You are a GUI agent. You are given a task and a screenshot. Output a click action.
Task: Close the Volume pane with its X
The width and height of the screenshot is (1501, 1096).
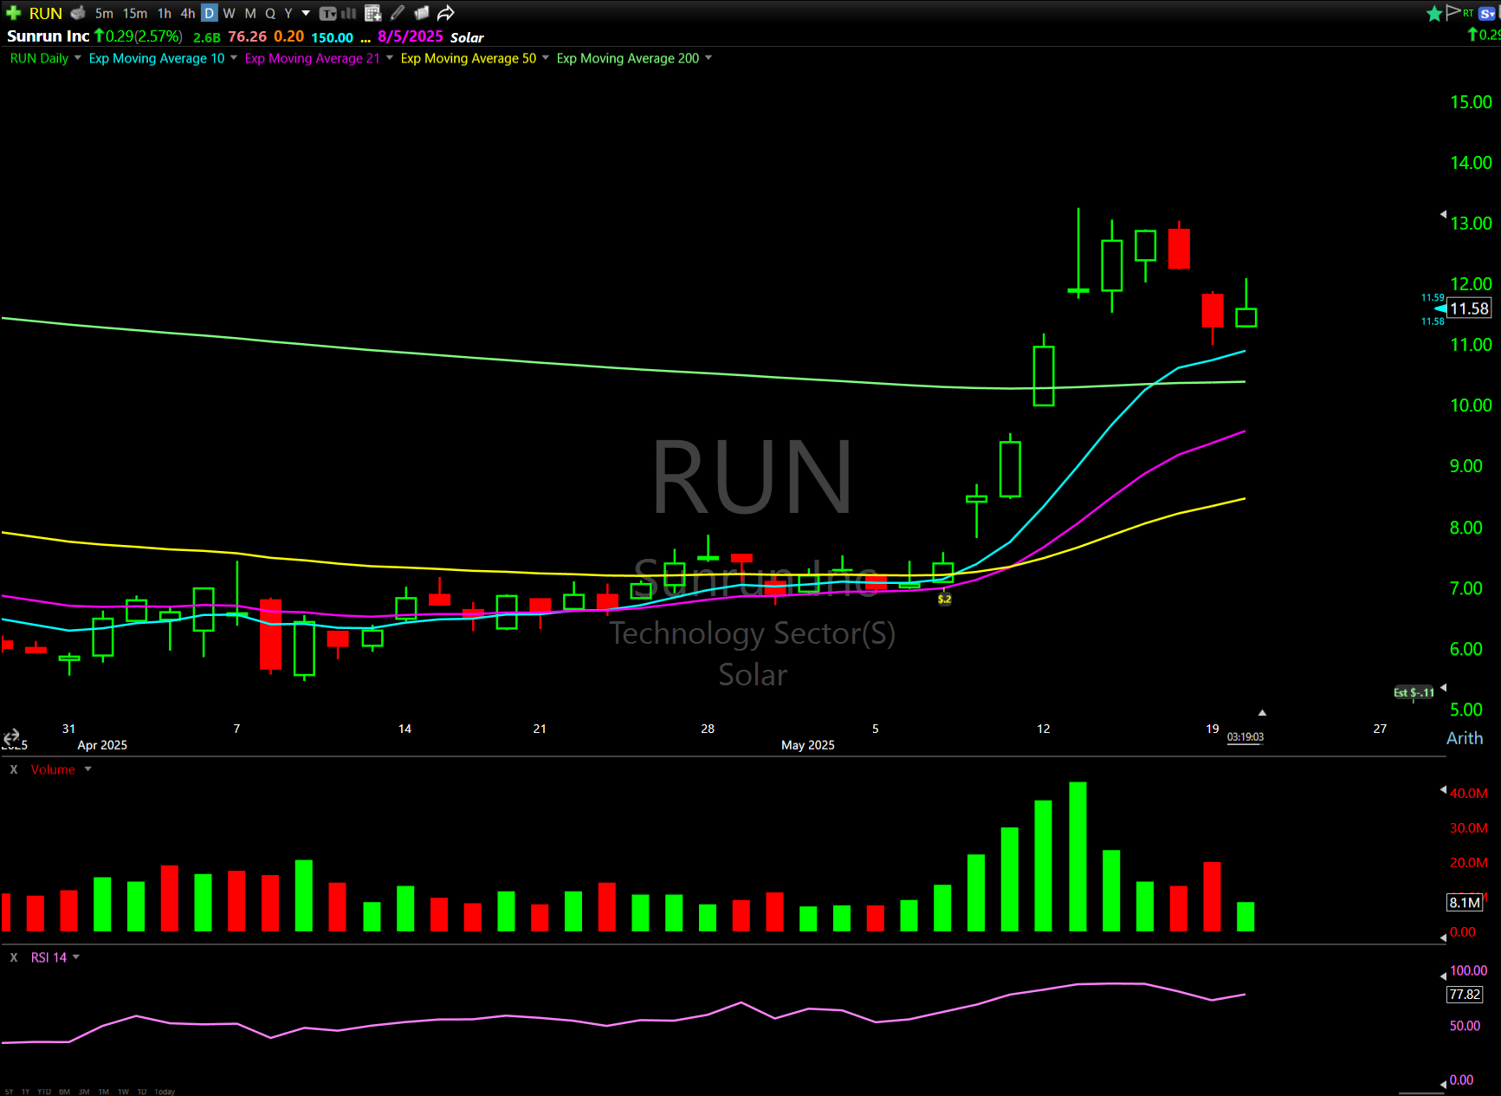[x=14, y=769]
